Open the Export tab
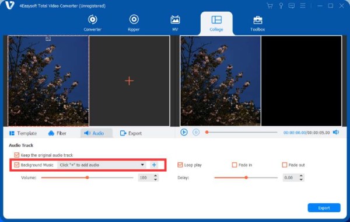Image resolution: width=350 pixels, height=222 pixels. point(131,133)
